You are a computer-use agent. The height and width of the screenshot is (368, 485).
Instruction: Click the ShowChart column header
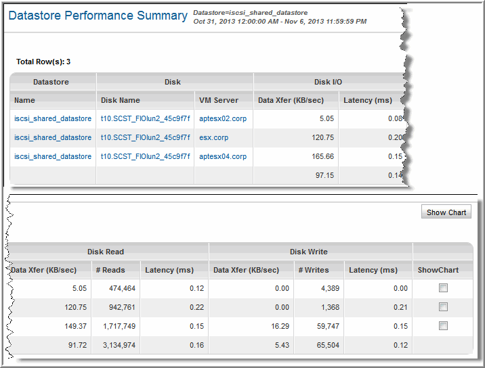(438, 270)
